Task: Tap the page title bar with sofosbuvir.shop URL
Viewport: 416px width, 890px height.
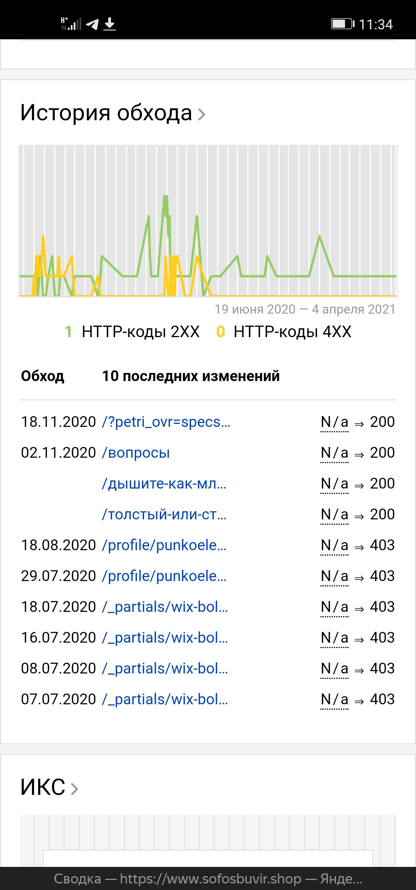Action: click(x=208, y=878)
